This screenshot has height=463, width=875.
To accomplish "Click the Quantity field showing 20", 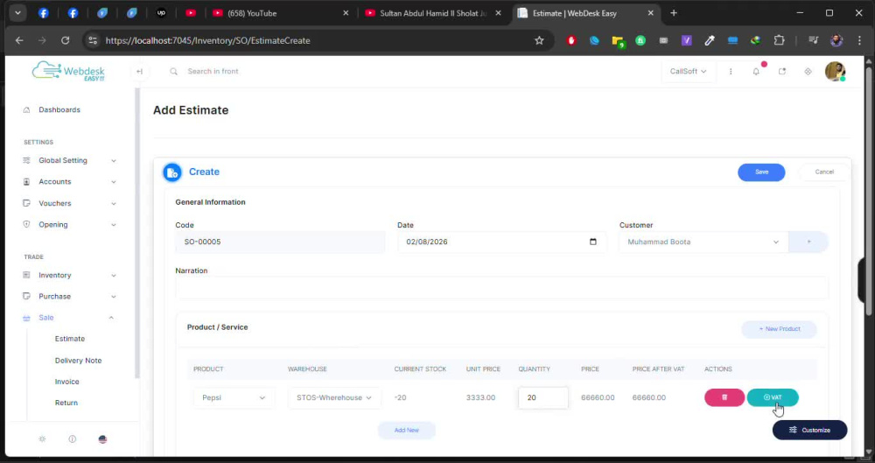I will pos(543,397).
